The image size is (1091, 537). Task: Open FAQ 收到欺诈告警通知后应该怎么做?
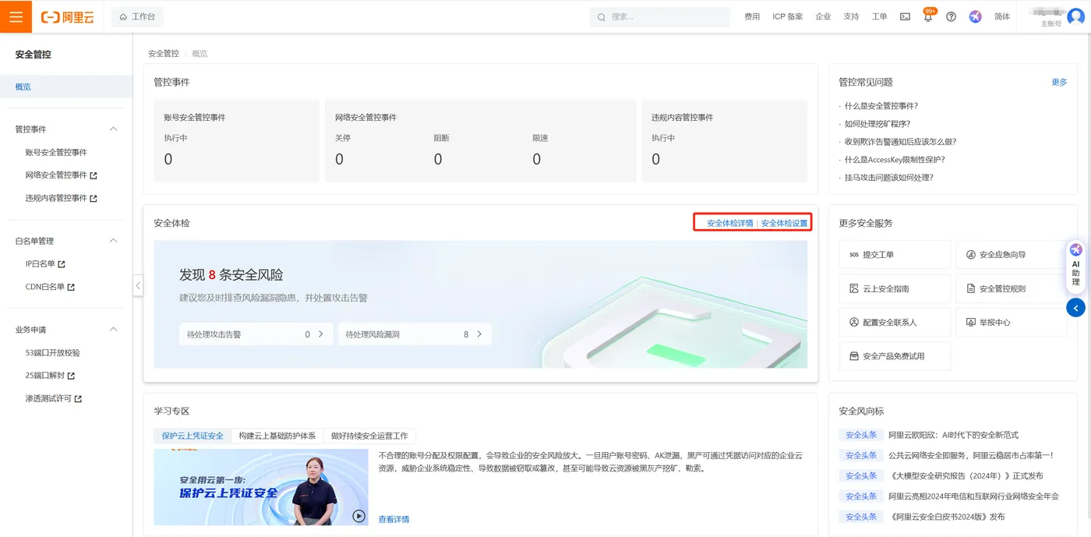tap(900, 142)
